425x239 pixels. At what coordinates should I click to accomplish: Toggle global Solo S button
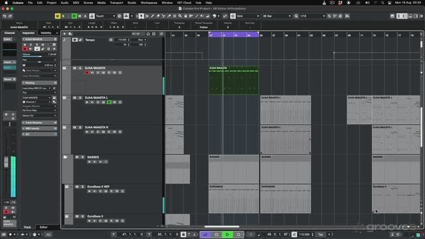click(63, 16)
